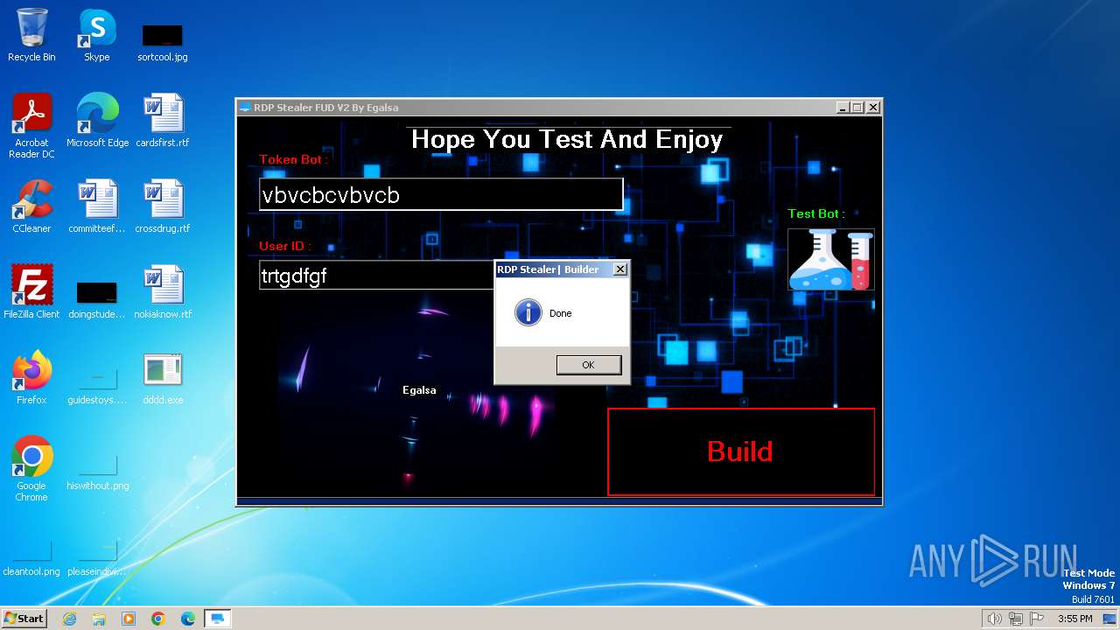
Task: Select FileZilla Client shortcut
Action: coord(31,292)
